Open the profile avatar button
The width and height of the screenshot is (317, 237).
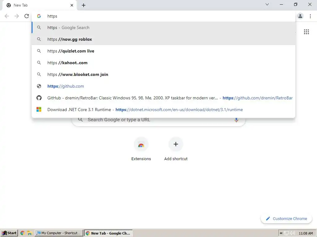click(x=300, y=16)
